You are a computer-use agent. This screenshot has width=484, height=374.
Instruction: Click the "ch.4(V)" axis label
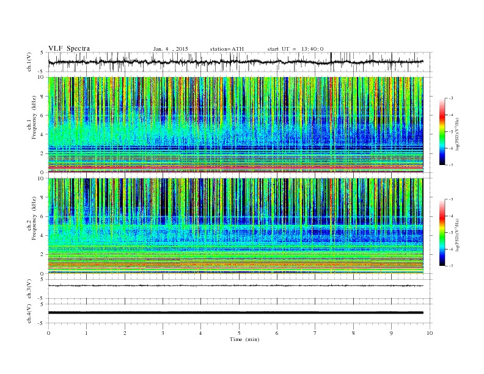pos(29,314)
